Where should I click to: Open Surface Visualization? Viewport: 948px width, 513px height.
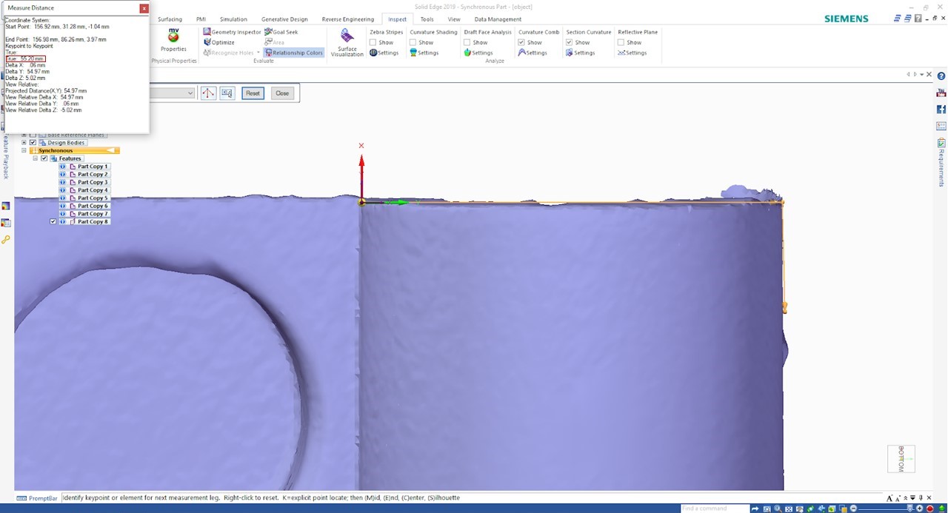click(x=347, y=43)
